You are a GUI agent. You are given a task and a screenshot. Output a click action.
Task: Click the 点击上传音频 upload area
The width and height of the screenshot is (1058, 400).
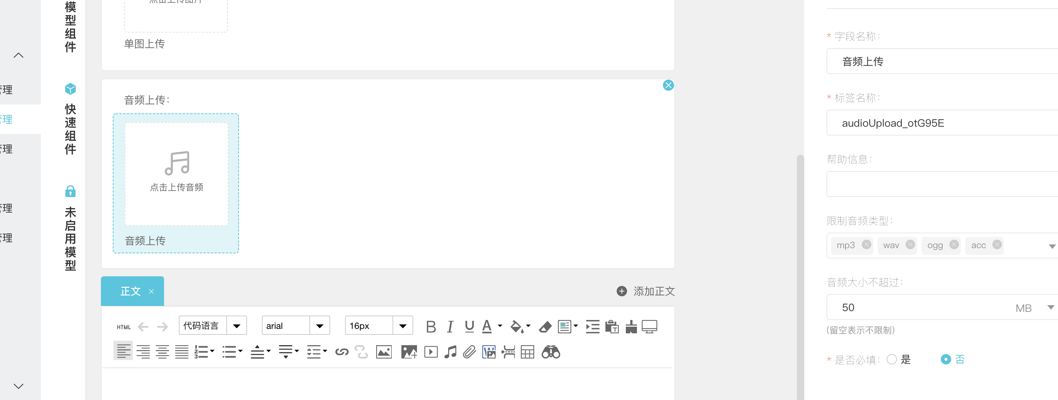(x=176, y=174)
